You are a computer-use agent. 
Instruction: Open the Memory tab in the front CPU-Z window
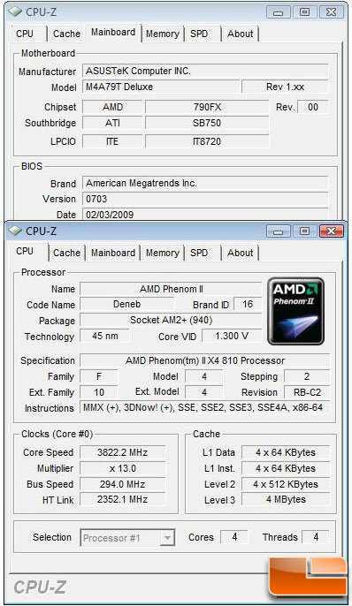pyautogui.click(x=163, y=253)
